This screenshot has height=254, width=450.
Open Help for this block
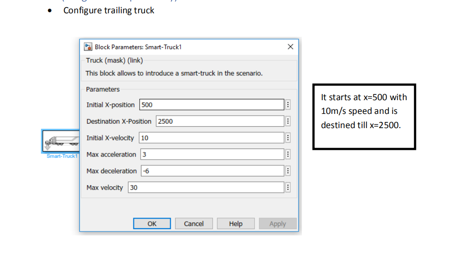click(x=235, y=224)
